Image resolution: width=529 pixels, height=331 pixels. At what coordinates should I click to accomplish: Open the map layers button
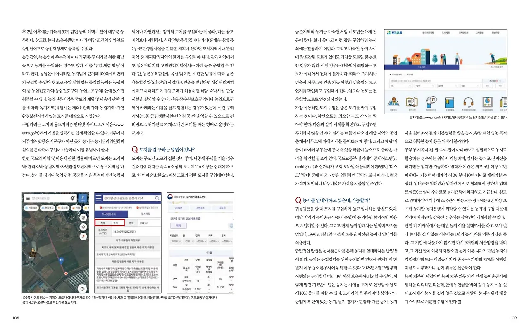click(x=83, y=227)
